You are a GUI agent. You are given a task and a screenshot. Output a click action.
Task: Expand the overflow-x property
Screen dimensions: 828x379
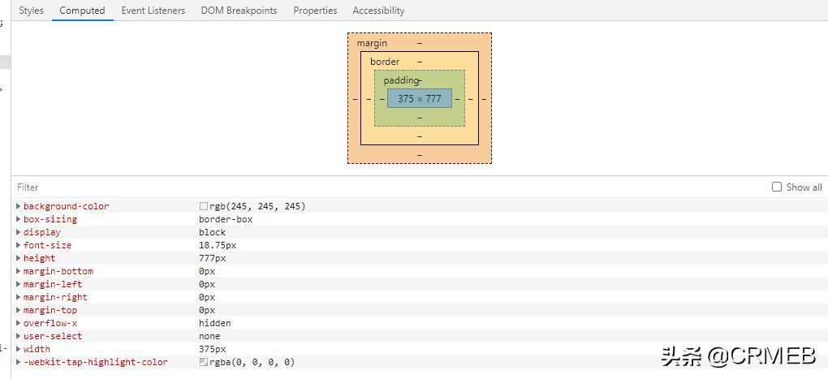point(19,323)
